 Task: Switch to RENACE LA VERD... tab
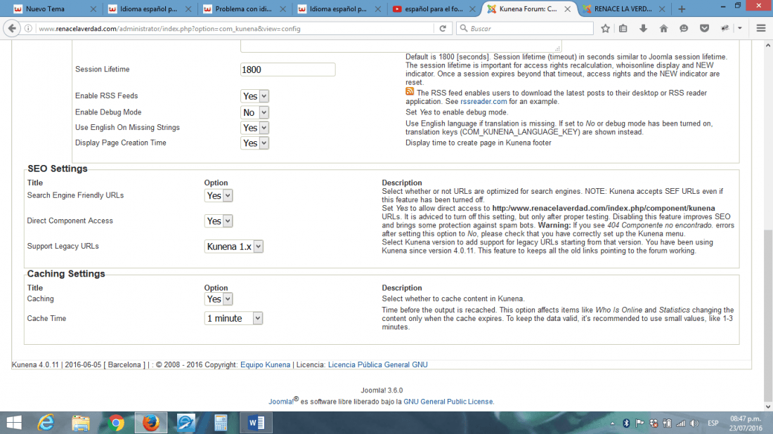[623, 9]
